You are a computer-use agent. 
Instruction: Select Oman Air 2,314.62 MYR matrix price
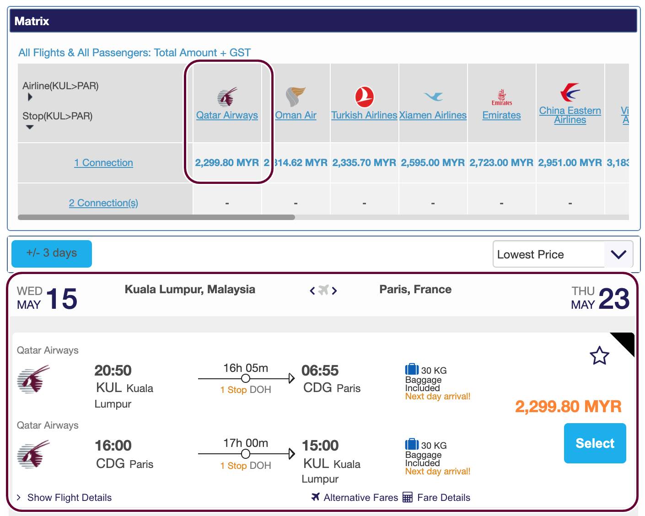pyautogui.click(x=296, y=163)
